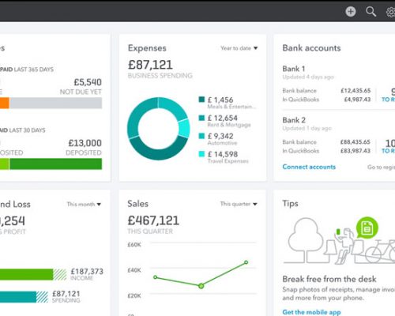Click the £40K axis label
This screenshot has height=316, width=395.
(x=134, y=270)
